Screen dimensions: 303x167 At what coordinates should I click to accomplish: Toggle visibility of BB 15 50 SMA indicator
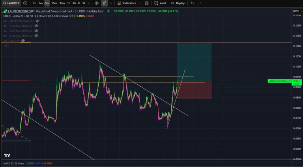pos(36,26)
